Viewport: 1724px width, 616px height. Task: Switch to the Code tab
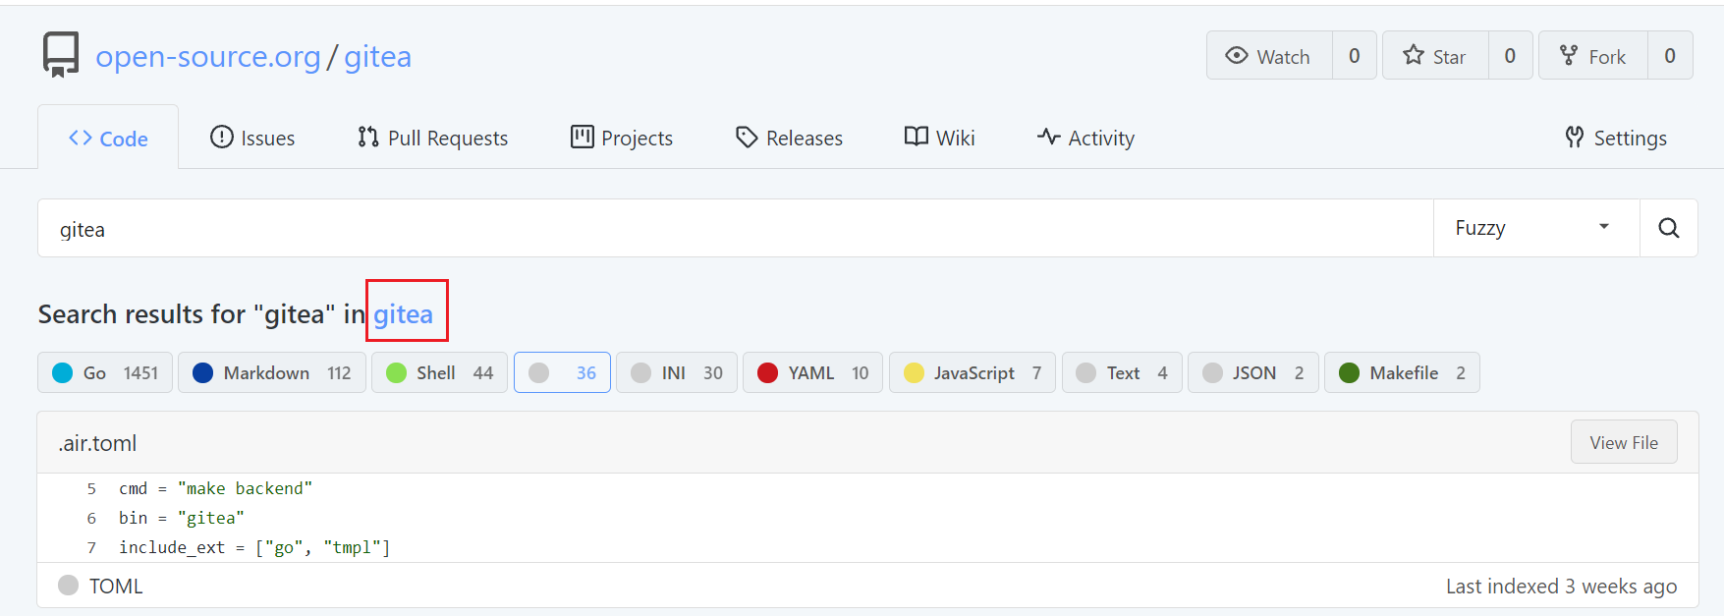[108, 138]
